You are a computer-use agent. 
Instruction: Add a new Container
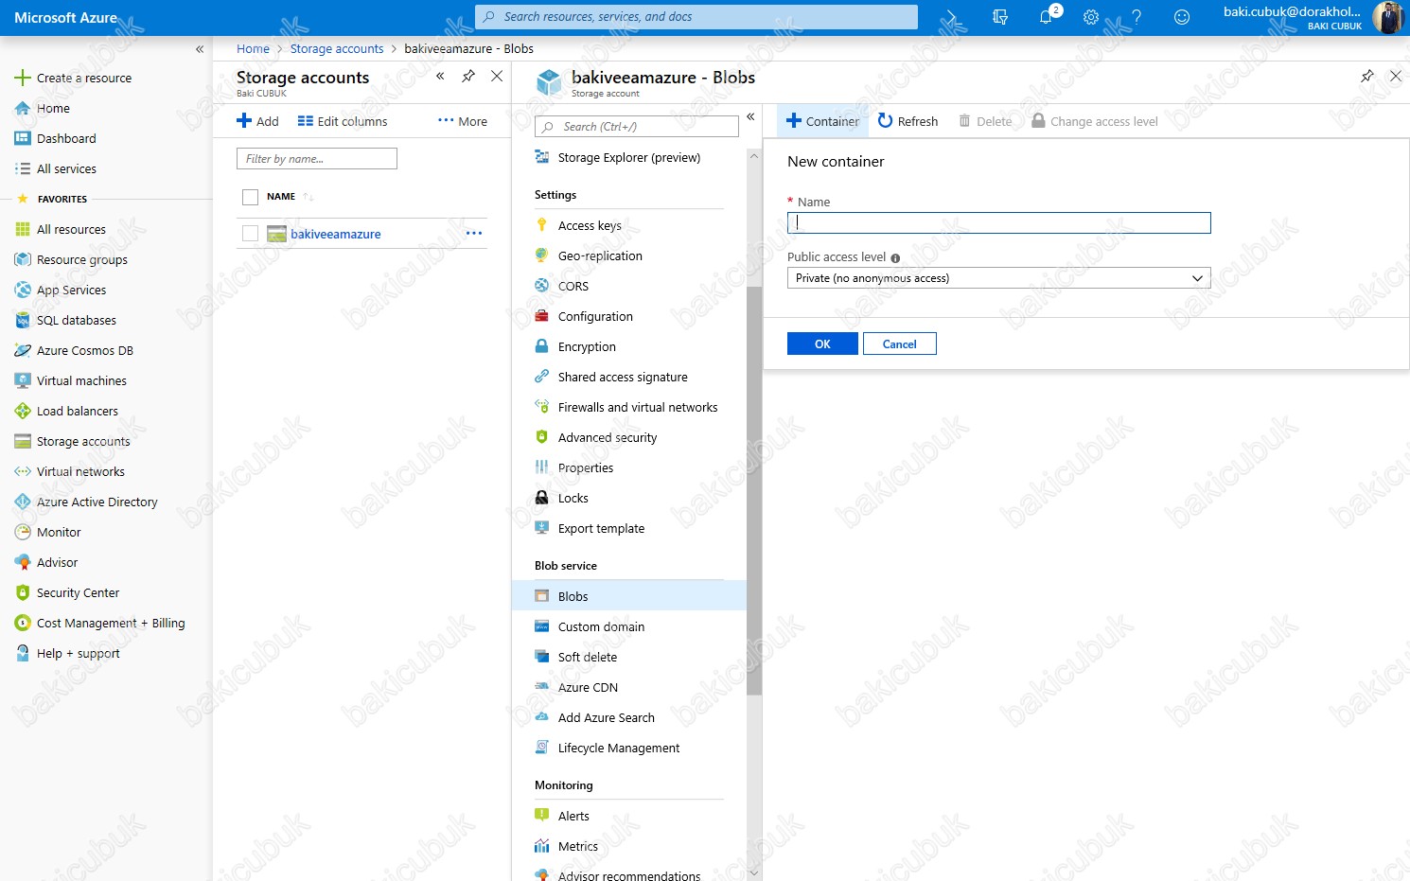point(822,121)
